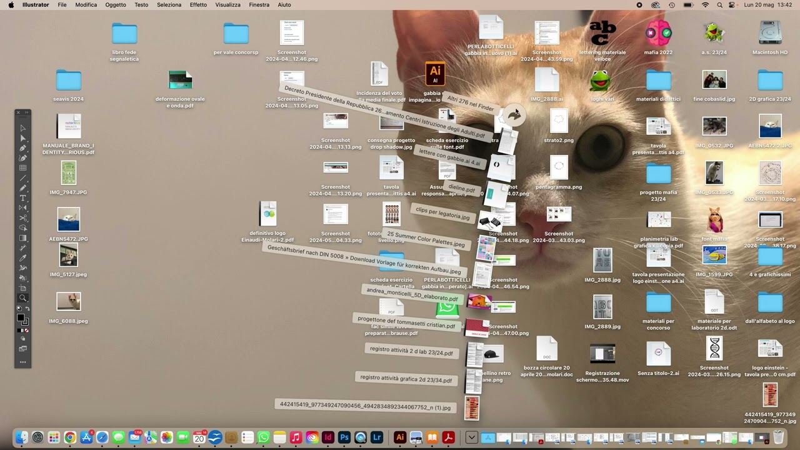Image resolution: width=800 pixels, height=450 pixels.
Task: Click the Wi-Fi status icon
Action: coord(705,4)
